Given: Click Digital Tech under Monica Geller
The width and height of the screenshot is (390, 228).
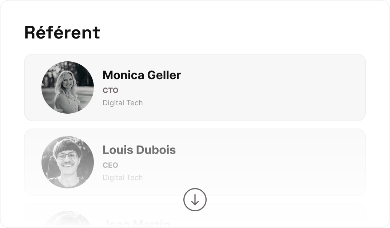Looking at the screenshot, I should (x=123, y=103).
